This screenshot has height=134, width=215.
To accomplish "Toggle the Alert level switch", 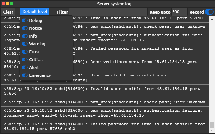I will pyautogui.click(x=25, y=68).
